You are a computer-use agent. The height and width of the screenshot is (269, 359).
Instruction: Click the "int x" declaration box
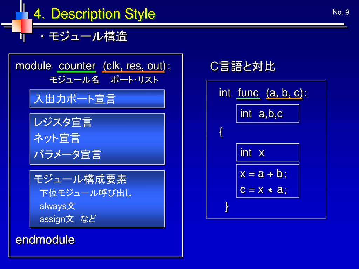point(267,152)
